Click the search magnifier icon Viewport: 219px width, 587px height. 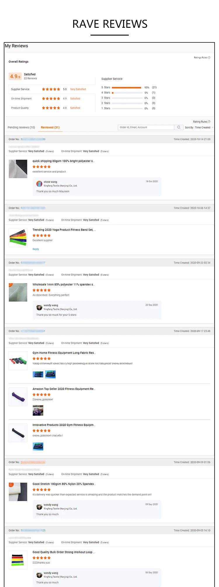(x=179, y=127)
